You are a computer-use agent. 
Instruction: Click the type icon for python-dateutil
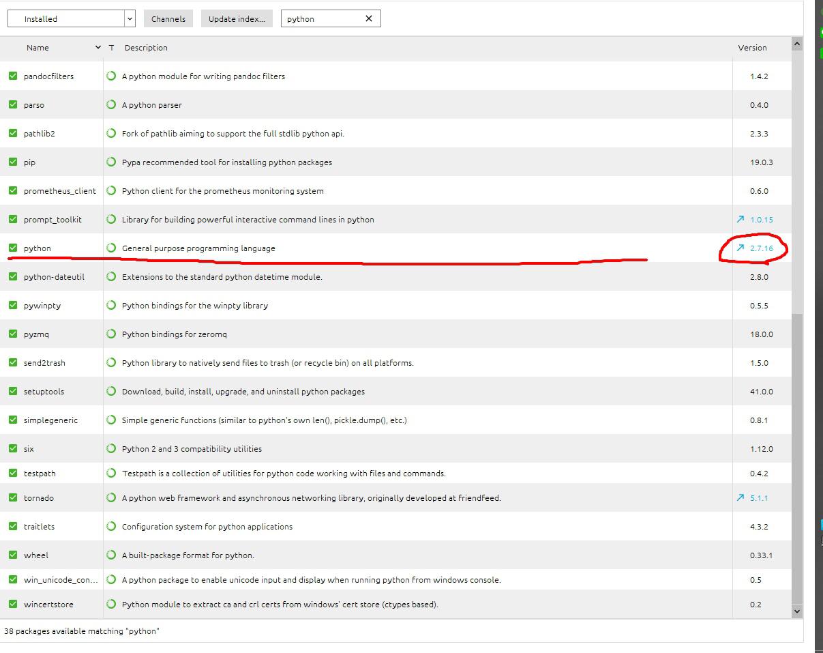point(111,276)
